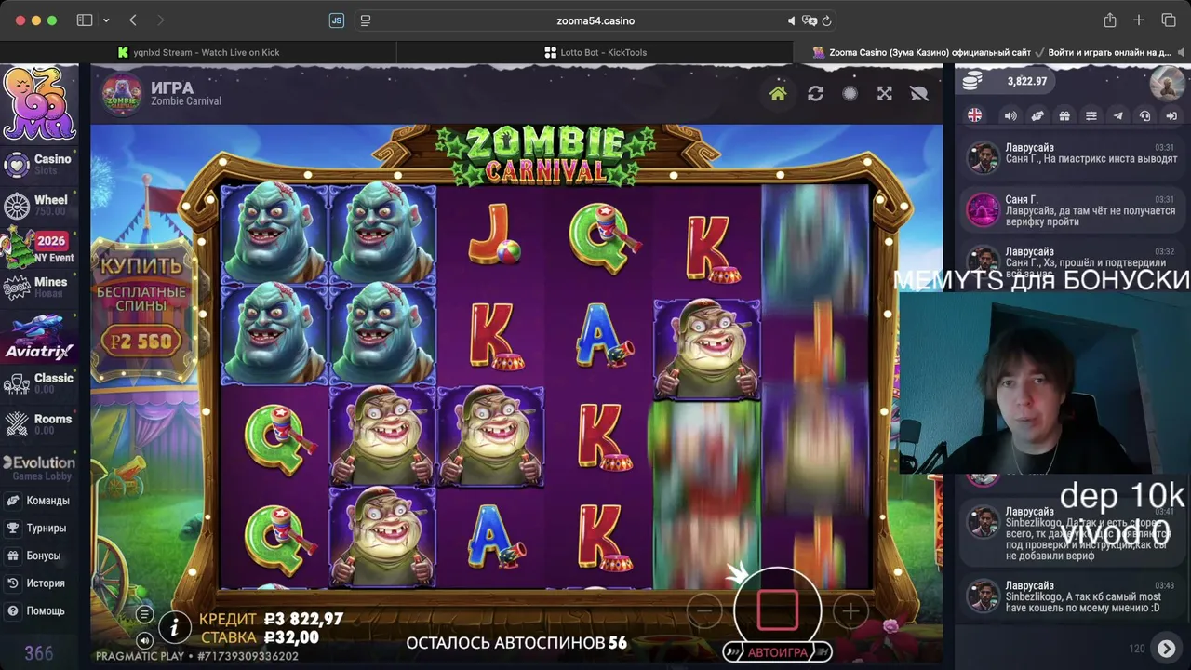Open Лаврусайз's avatar in the 03:31 message

pos(983,157)
